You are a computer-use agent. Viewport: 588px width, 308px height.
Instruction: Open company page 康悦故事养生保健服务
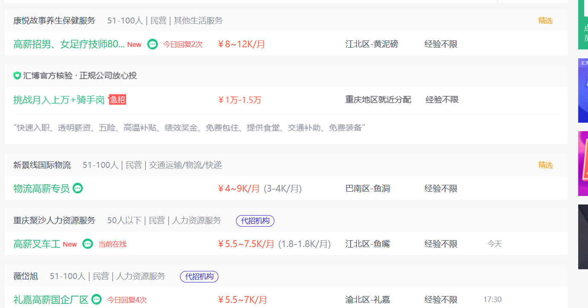[54, 20]
